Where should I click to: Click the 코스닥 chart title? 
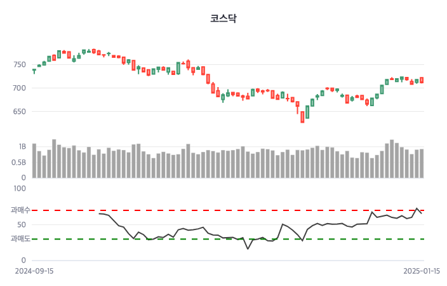[x=223, y=18]
